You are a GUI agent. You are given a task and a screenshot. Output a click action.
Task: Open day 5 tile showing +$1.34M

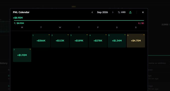click(117, 41)
